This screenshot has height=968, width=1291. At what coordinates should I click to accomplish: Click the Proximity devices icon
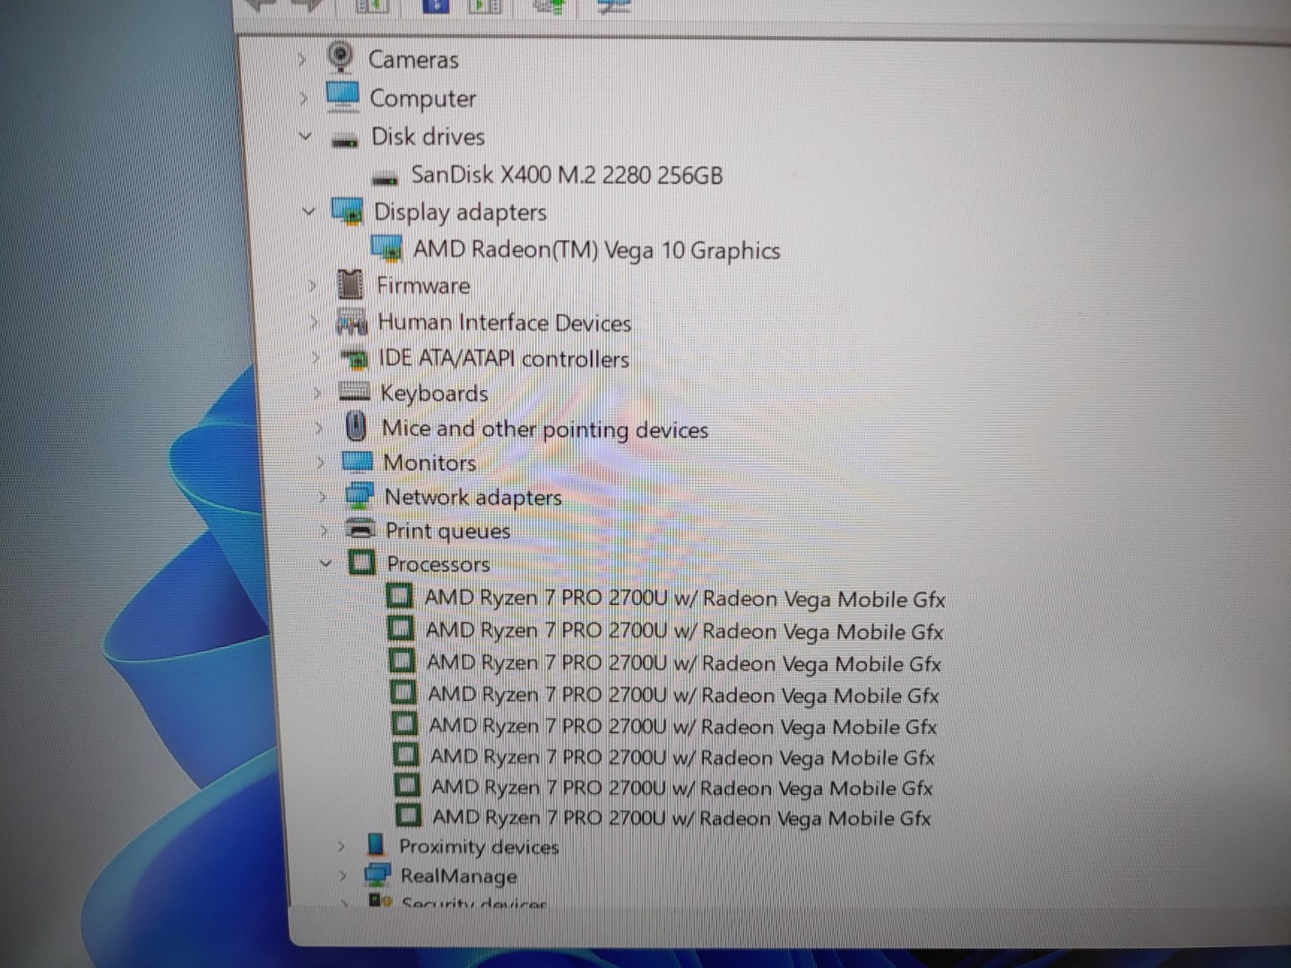tap(376, 844)
